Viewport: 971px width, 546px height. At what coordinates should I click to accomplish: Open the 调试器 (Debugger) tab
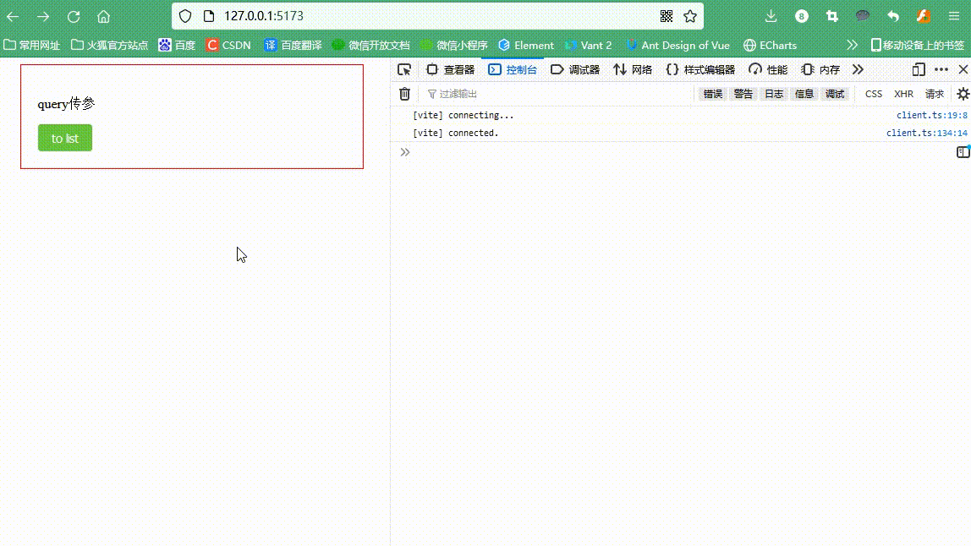[575, 69]
